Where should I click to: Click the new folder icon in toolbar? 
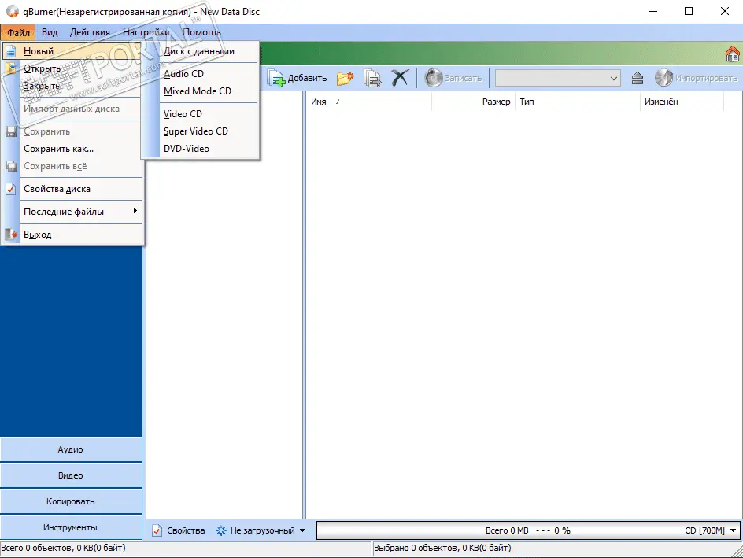tap(345, 78)
